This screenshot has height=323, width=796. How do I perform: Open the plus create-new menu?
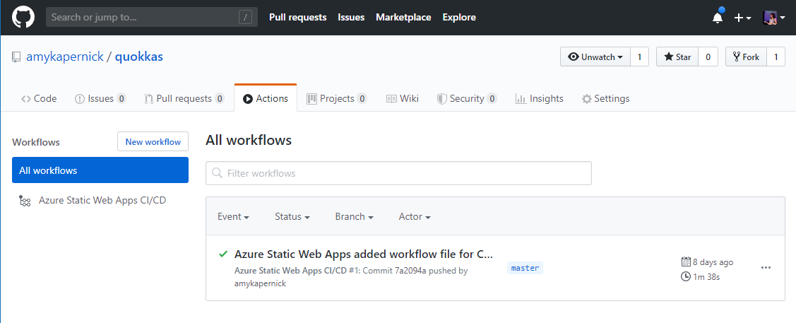(742, 17)
